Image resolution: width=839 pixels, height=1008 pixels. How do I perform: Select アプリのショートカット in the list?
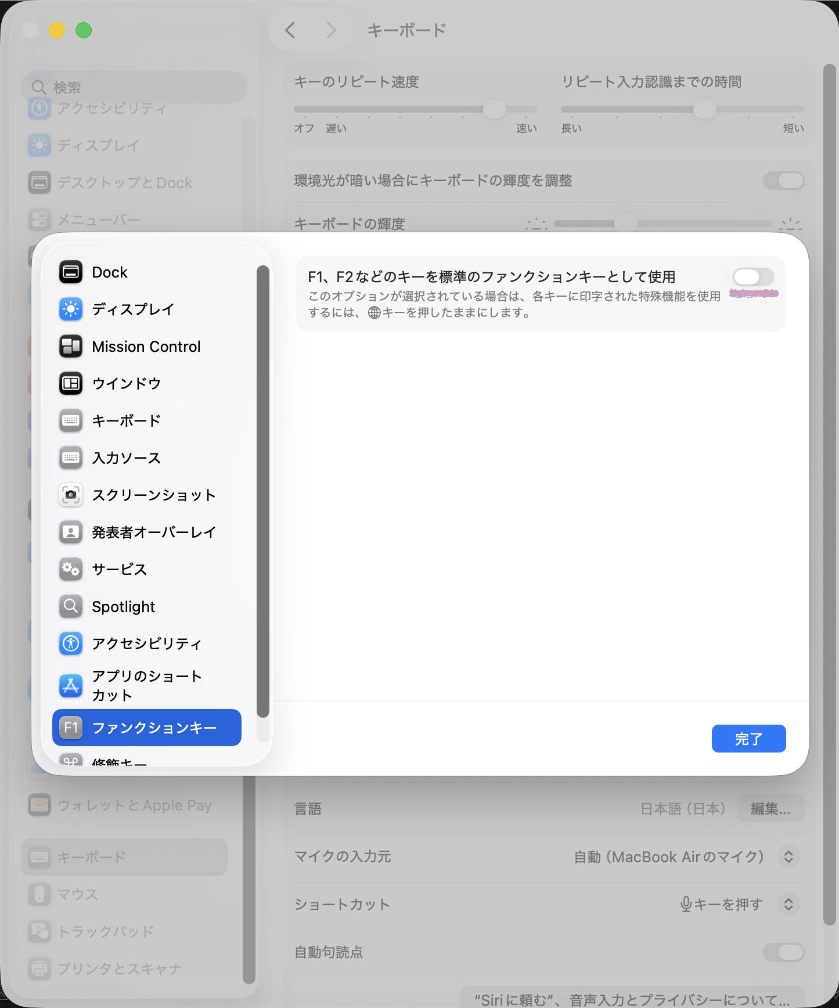click(x=147, y=686)
